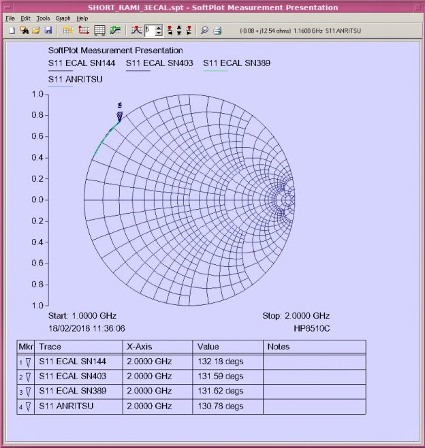Click the marker 3 icon in table
The height and width of the screenshot is (448, 425).
tap(28, 392)
